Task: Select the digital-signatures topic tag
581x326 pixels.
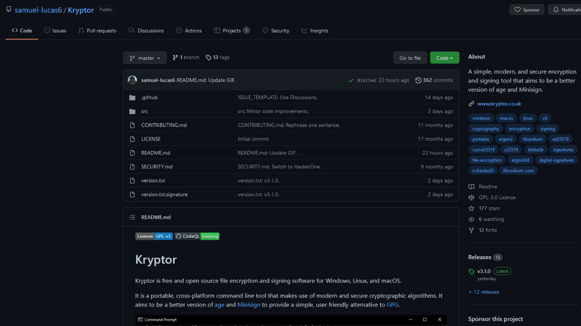Action: (x=556, y=160)
